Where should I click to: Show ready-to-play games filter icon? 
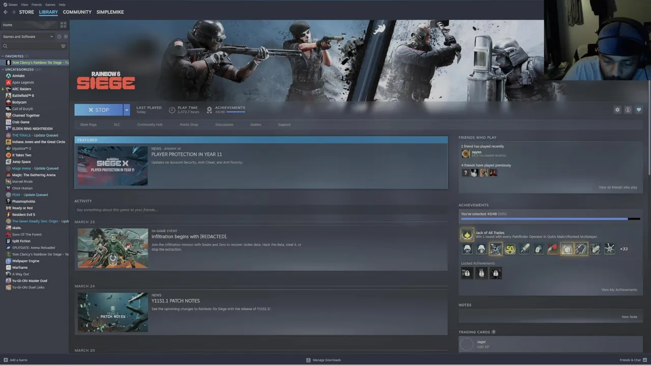point(66,37)
